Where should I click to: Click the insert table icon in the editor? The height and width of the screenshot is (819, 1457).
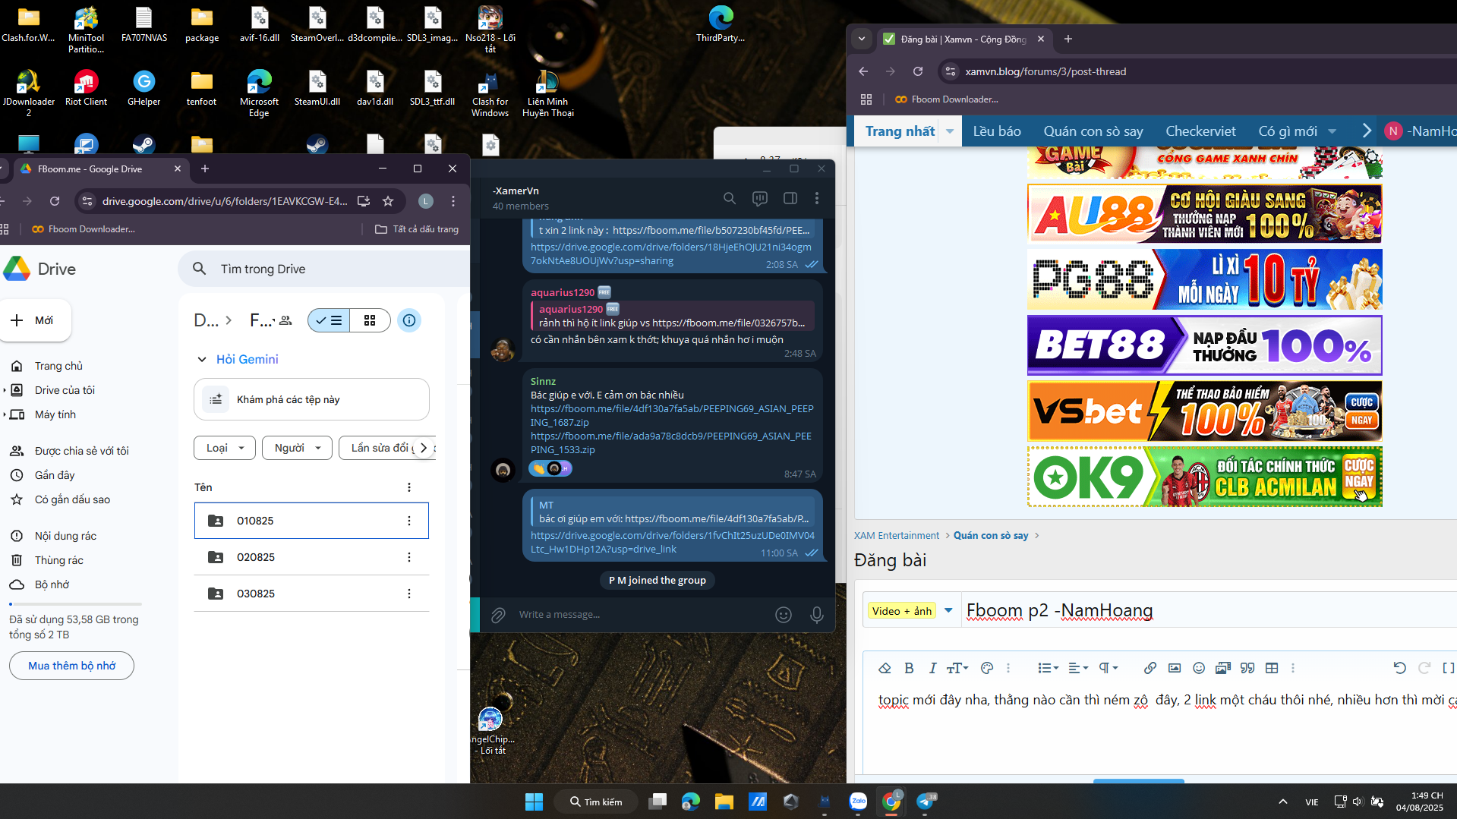1272,668
